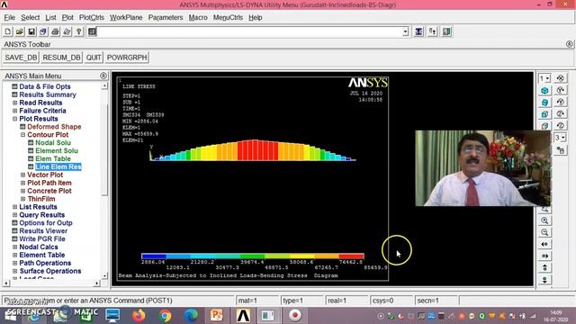The image size is (576, 324).
Task: Click the rotate about Y clockwise icon
Action: 561,90
